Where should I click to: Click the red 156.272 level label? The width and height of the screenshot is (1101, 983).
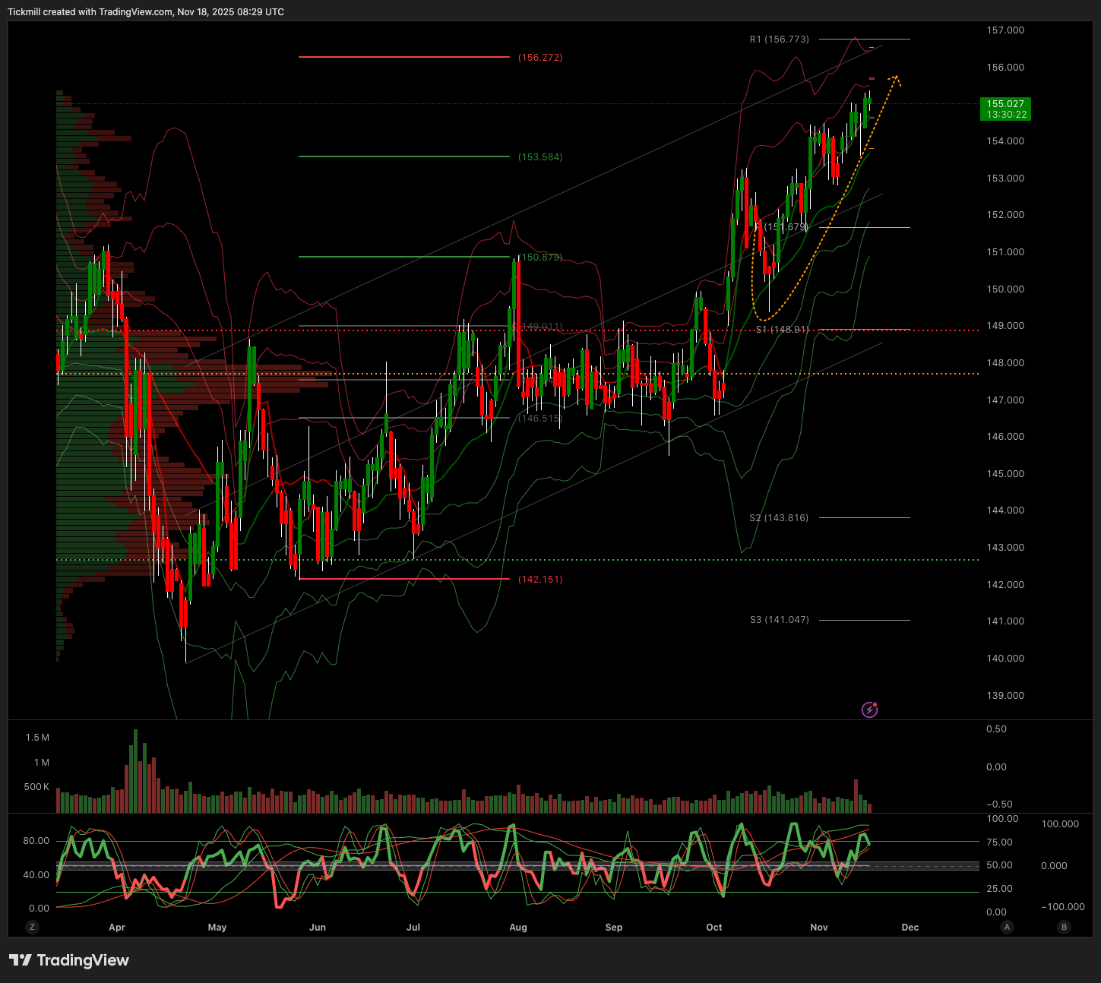point(540,58)
